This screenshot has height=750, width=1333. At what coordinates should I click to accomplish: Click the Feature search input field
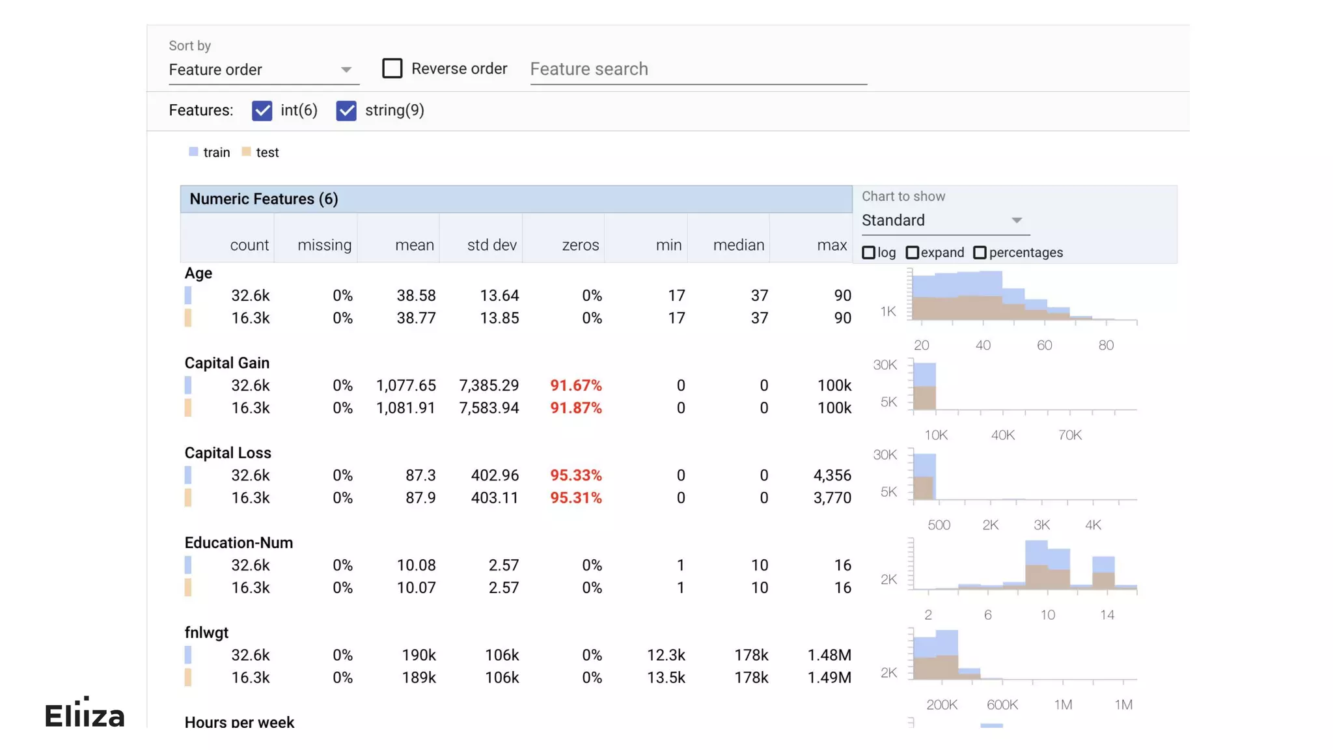698,69
